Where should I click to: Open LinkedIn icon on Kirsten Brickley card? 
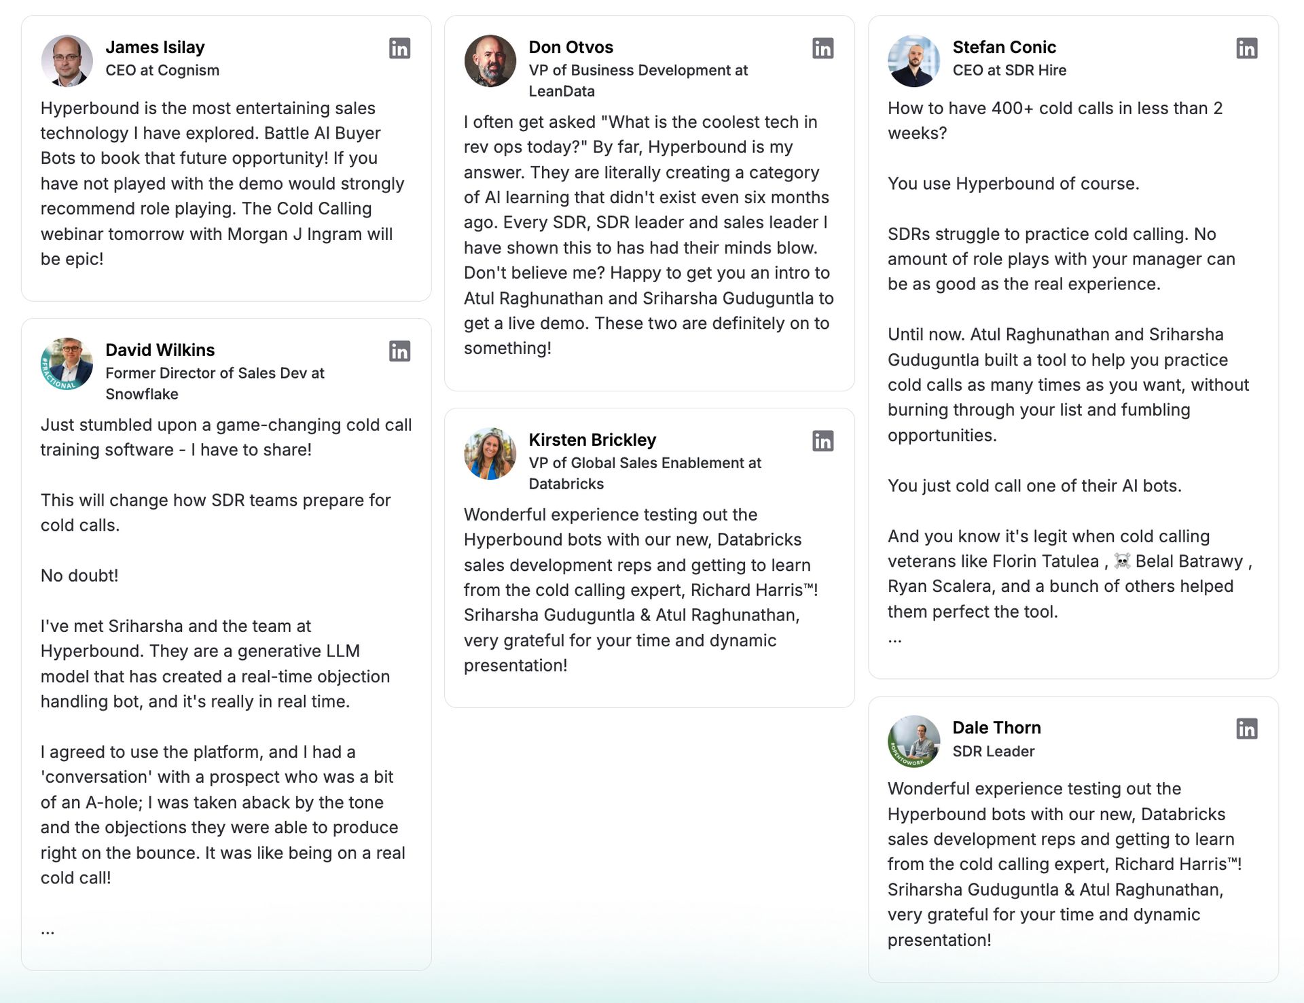coord(822,441)
